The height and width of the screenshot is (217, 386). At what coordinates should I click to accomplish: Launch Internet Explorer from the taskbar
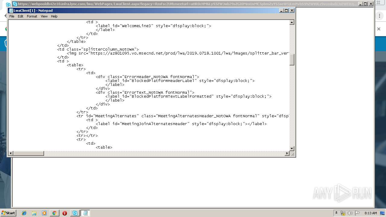24,213
